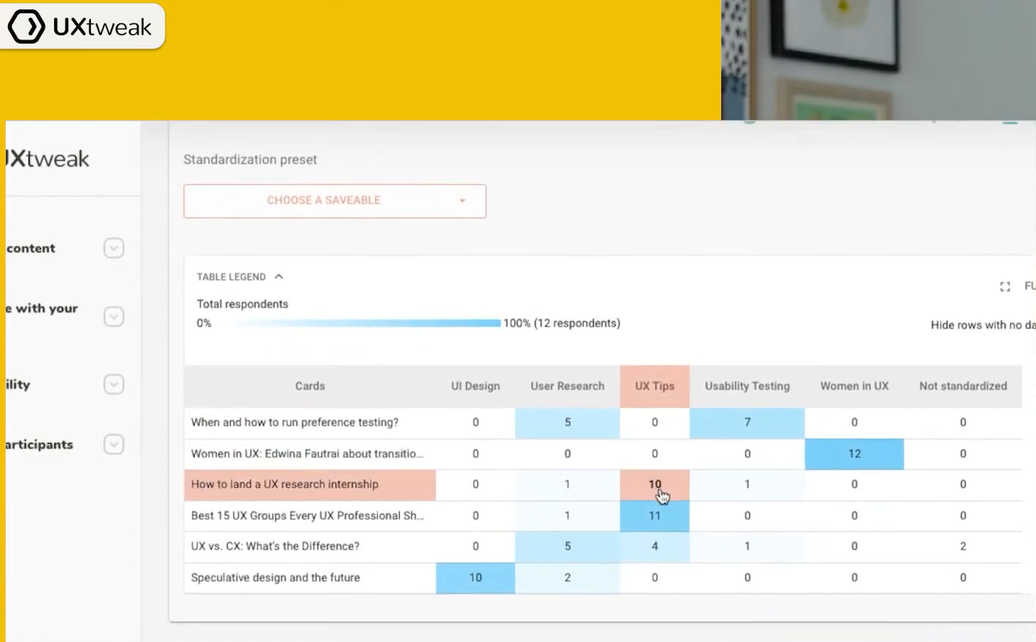The height and width of the screenshot is (642, 1036).
Task: Click the cell showing 11 under UX Tips
Action: coord(655,516)
